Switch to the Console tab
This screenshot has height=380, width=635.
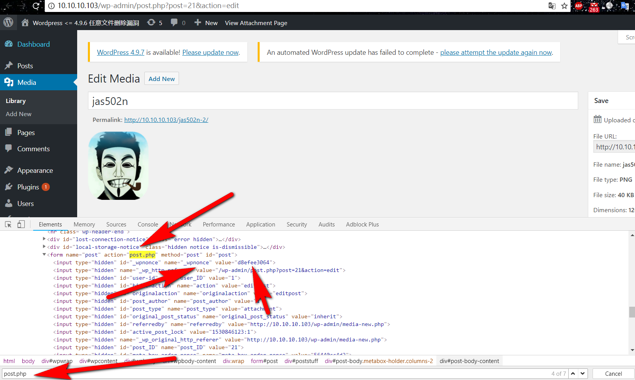tap(148, 225)
